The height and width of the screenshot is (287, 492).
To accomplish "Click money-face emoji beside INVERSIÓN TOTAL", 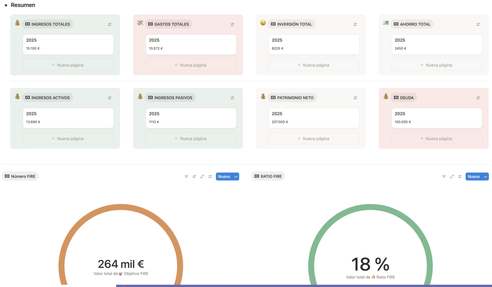I will click(263, 22).
